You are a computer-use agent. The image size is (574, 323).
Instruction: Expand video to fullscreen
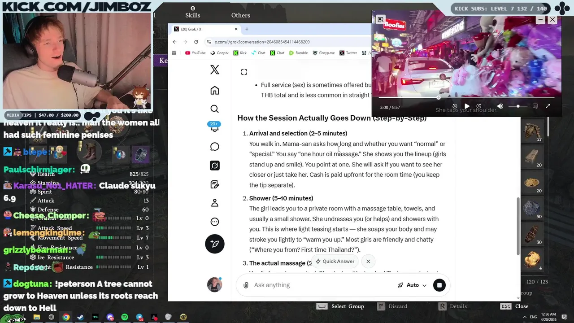pos(548,106)
